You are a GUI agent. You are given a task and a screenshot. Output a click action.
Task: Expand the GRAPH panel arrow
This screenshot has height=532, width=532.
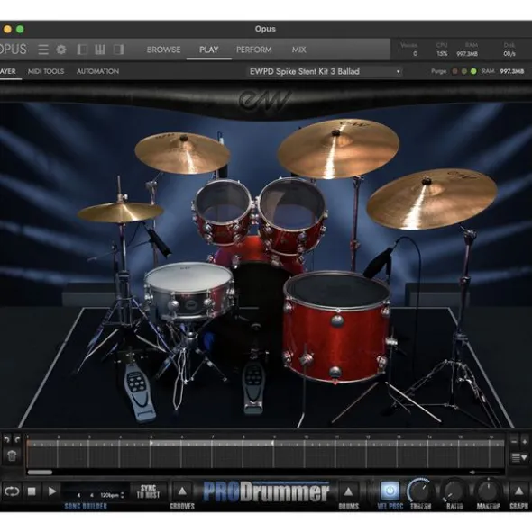518,491
